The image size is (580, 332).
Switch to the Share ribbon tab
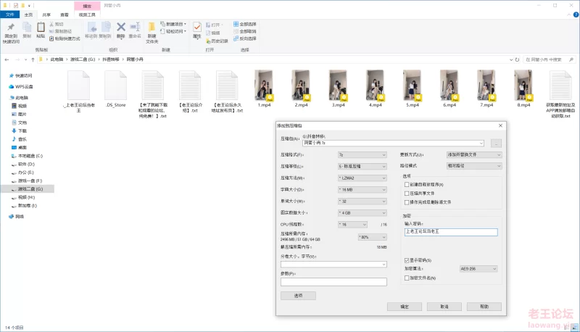click(x=46, y=14)
